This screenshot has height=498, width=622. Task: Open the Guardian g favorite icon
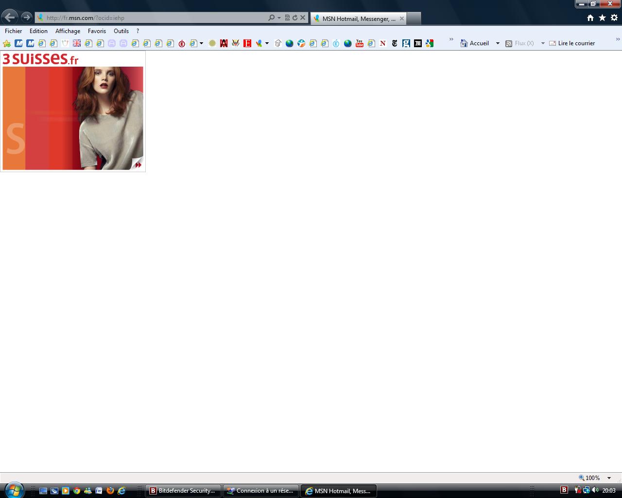pos(406,43)
